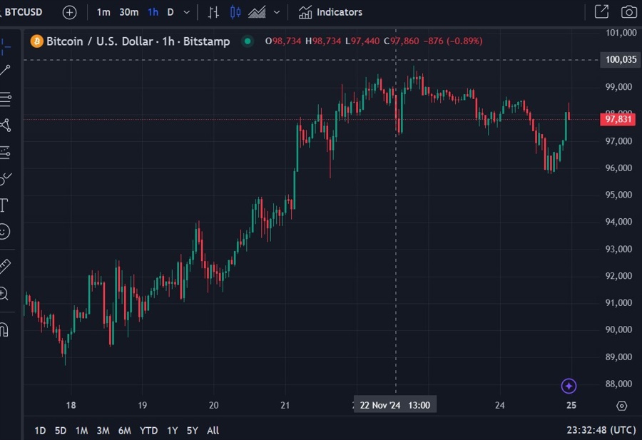Select the trend line drawing tool

5,70
